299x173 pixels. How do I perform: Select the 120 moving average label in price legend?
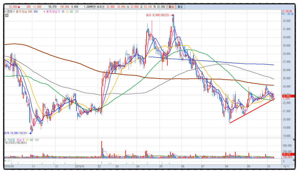[x=76, y=11]
